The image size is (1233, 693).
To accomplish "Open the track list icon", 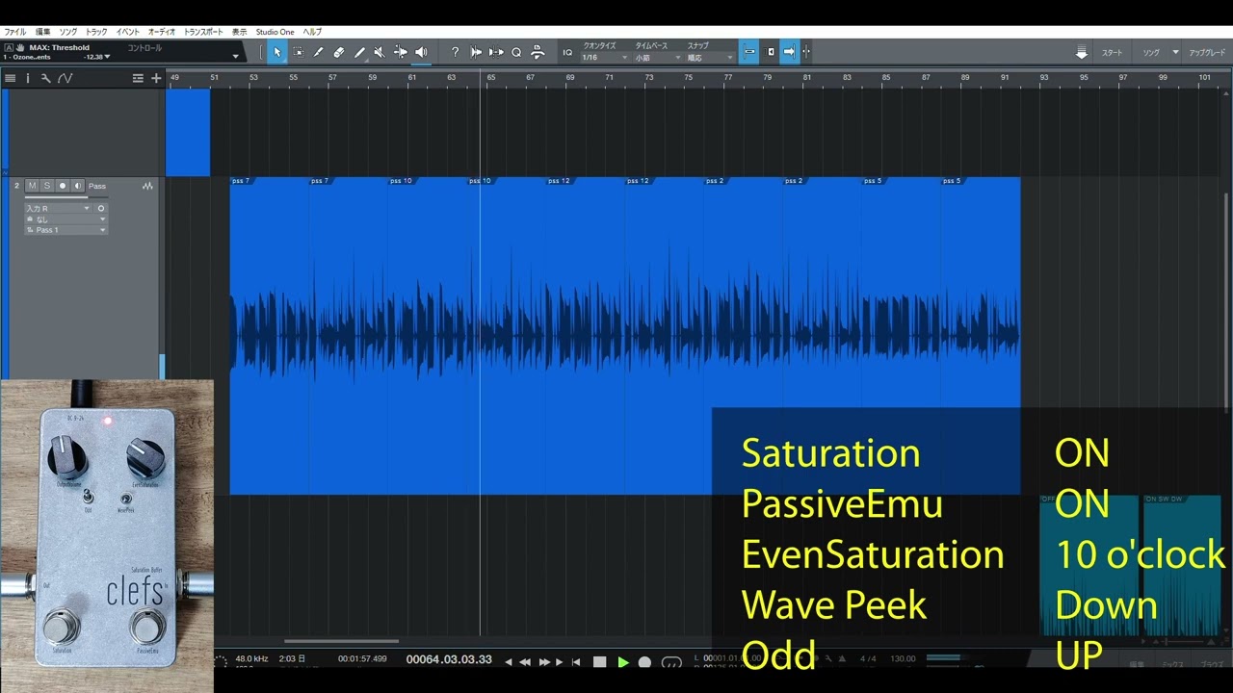I will click(11, 78).
